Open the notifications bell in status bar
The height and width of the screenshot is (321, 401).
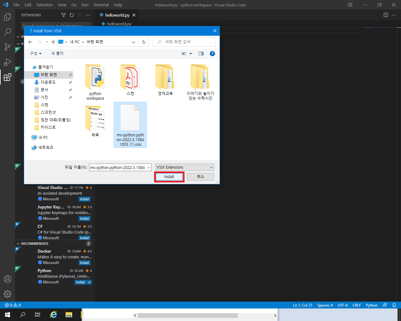[394, 305]
